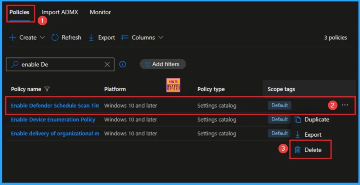
Task: Click the Add filters button
Action: tap(163, 64)
